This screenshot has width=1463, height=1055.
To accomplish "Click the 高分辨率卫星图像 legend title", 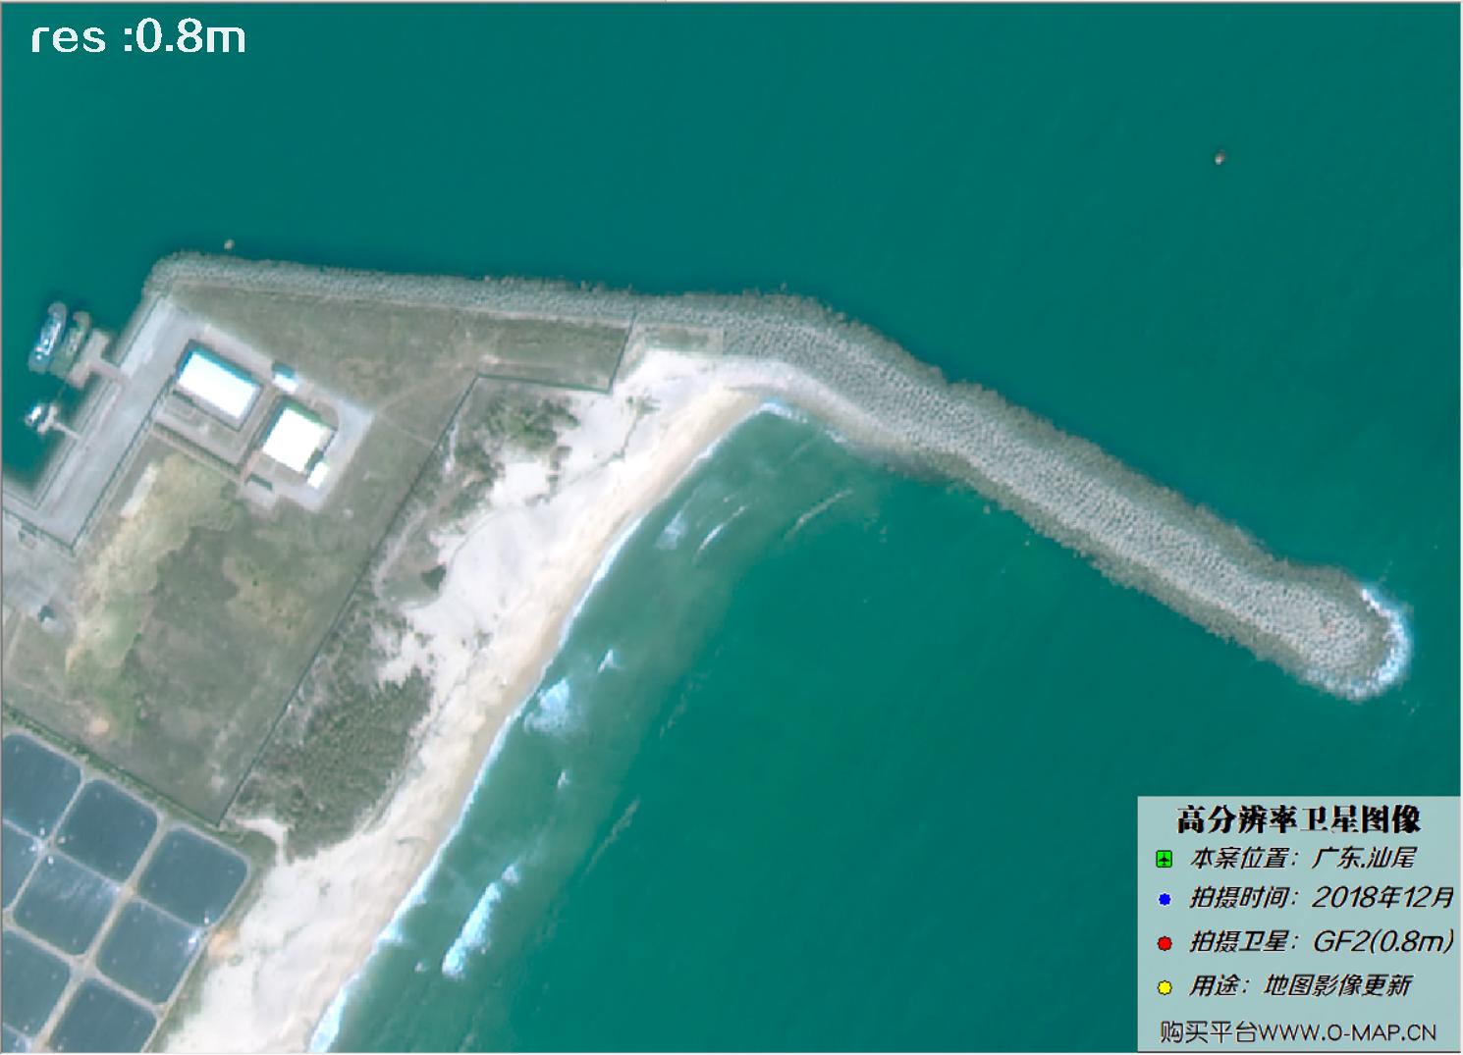I will pyautogui.click(x=1298, y=818).
